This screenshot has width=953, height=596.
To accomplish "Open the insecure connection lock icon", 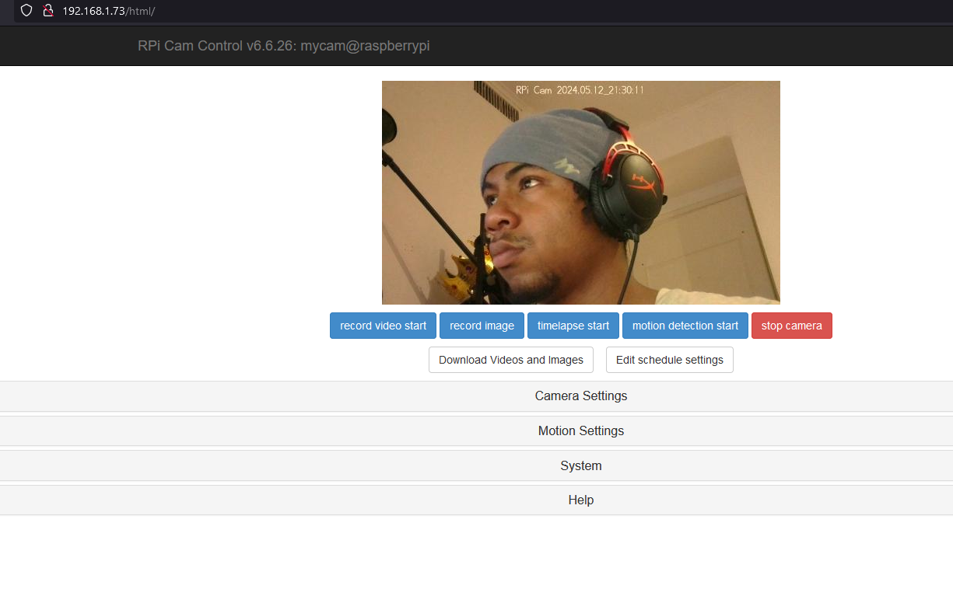I will click(x=48, y=11).
